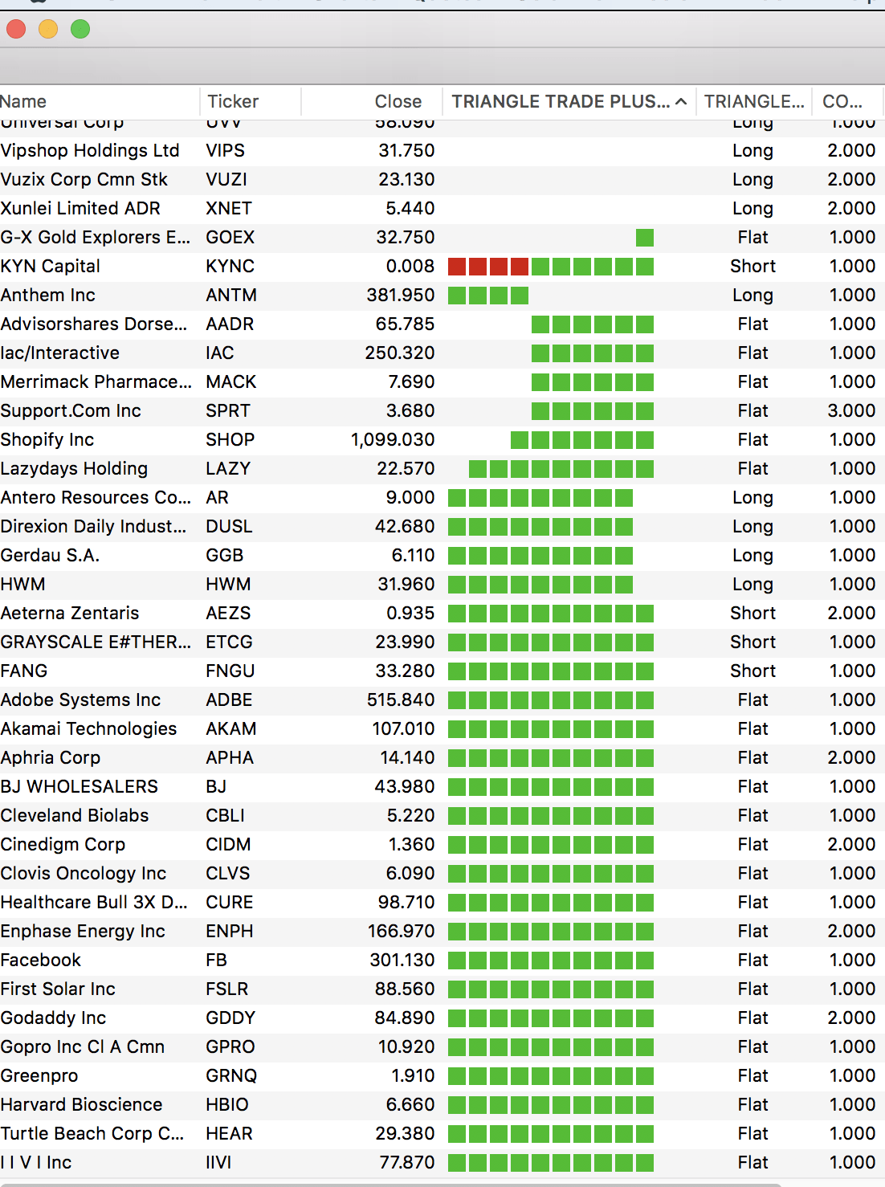Select the Facebook row name
Screen dimensions: 885x1187
coord(41,961)
